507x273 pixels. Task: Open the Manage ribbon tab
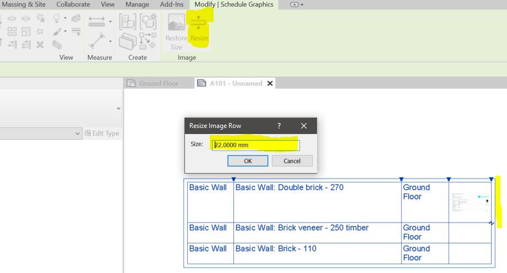(137, 4)
